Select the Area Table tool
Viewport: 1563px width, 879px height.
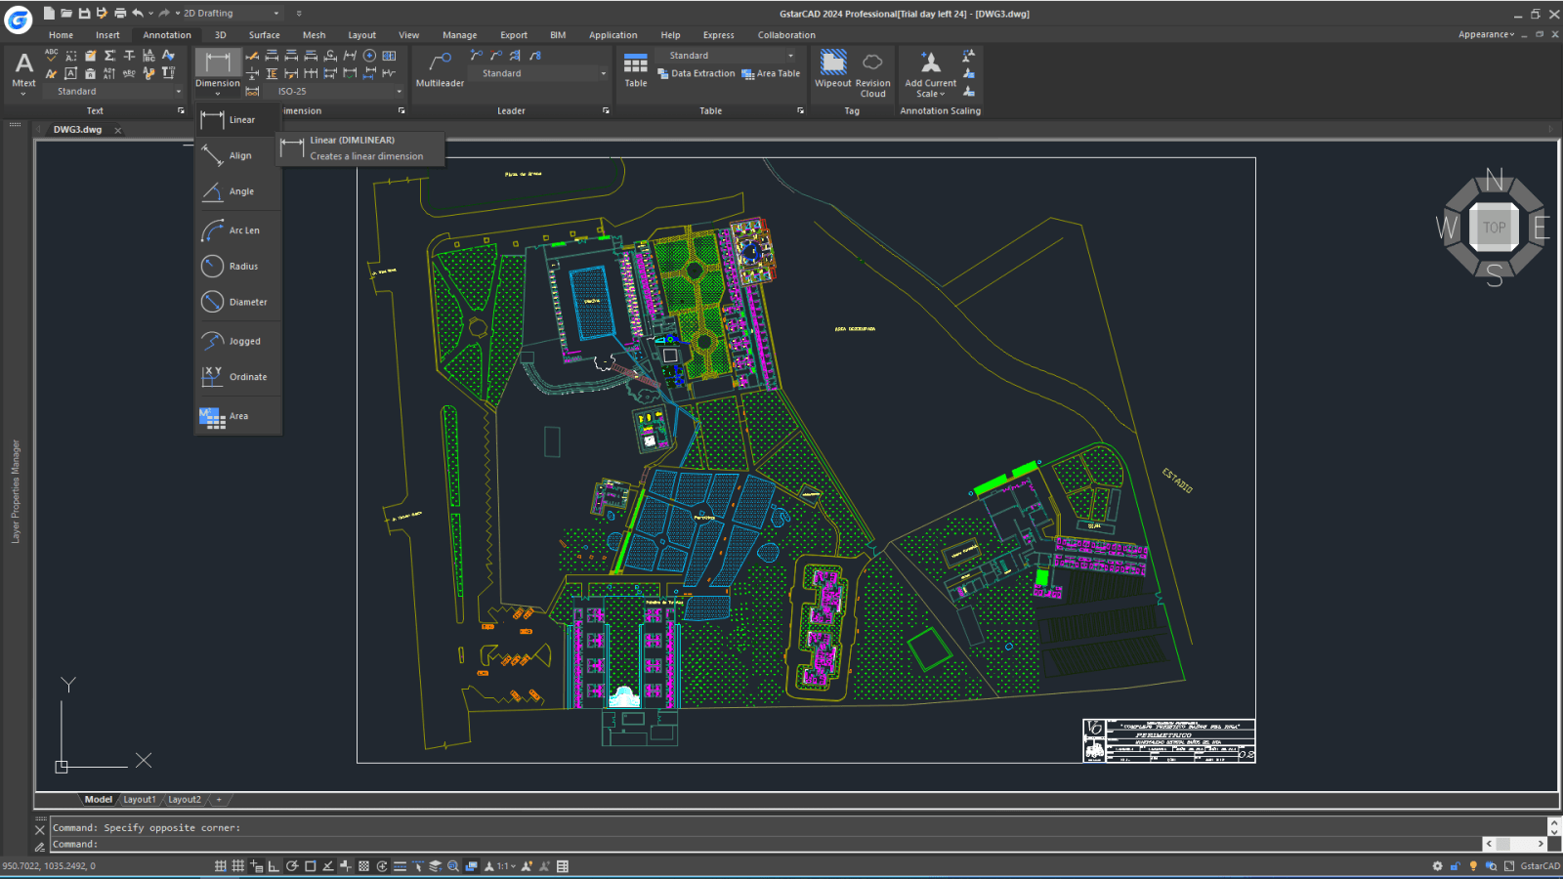(x=772, y=73)
